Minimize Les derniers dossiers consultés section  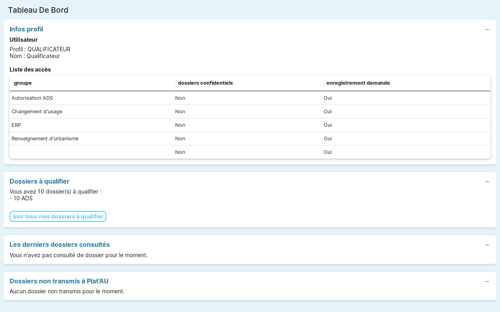point(487,245)
